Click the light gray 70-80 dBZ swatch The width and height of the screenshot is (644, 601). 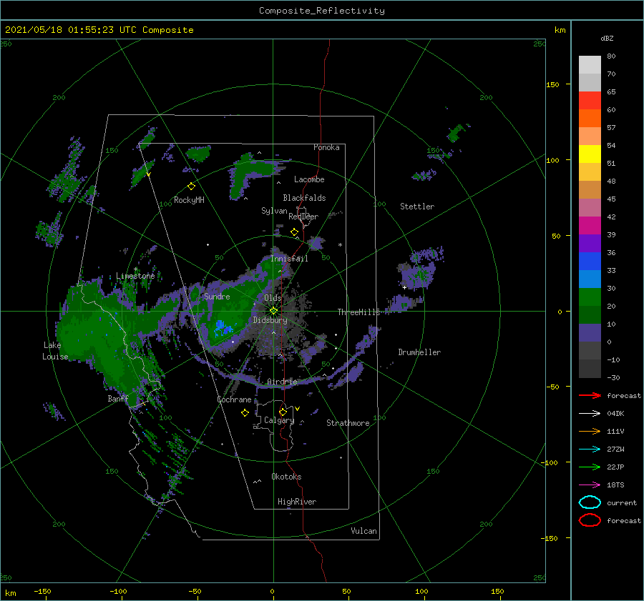point(590,64)
